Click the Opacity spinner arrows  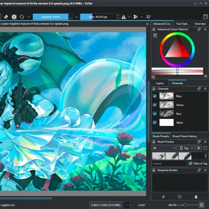70,17
